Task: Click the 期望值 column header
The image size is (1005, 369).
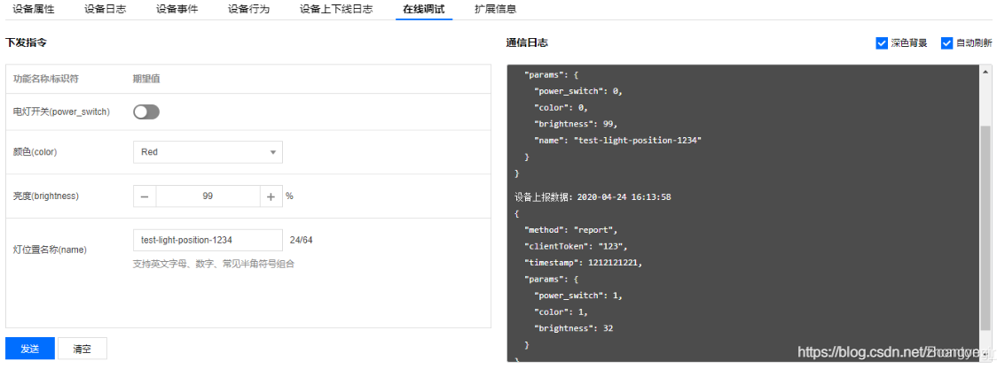Action: point(146,80)
